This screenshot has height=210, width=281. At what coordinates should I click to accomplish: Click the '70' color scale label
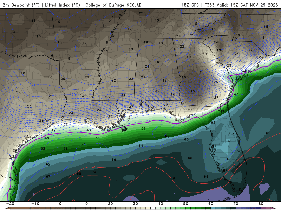(236, 204)
